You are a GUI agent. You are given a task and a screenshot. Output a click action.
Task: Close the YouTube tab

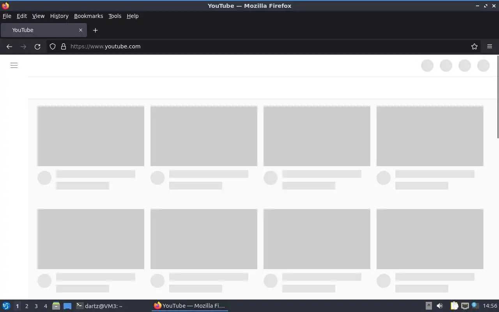(81, 30)
